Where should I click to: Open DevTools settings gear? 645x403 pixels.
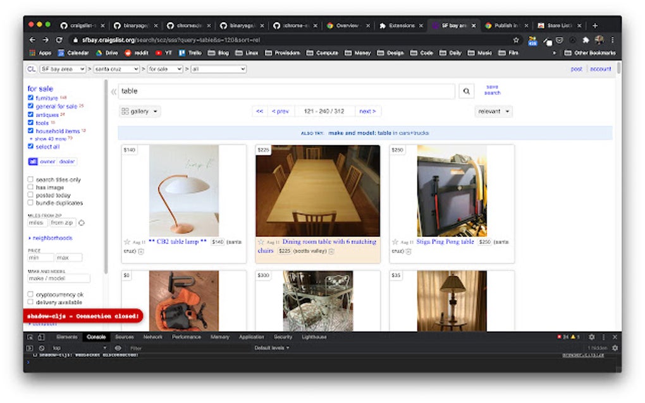pos(591,337)
